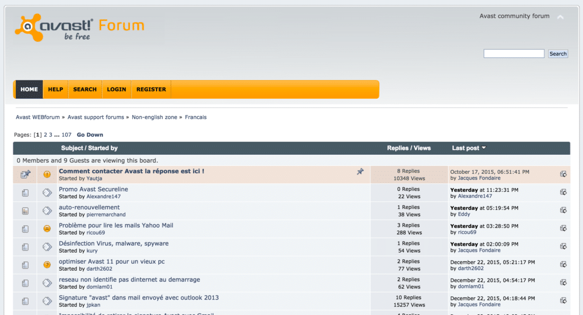View profile of Alexandre147 under Started by
This screenshot has width=583, height=315.
tap(103, 197)
